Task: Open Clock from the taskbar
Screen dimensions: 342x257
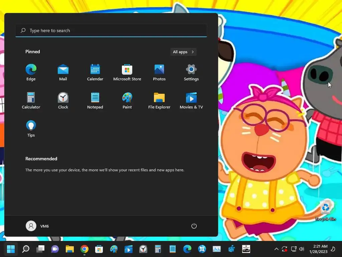Action: [143, 249]
